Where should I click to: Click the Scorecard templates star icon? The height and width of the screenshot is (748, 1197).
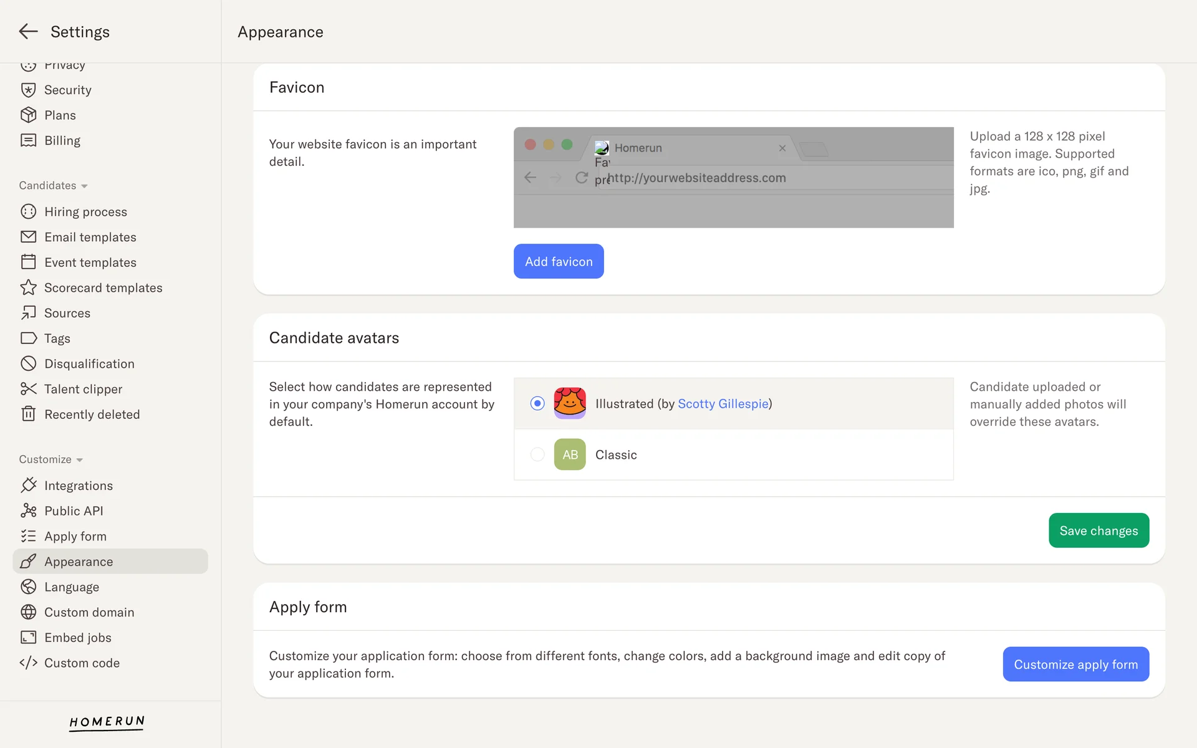pos(28,287)
